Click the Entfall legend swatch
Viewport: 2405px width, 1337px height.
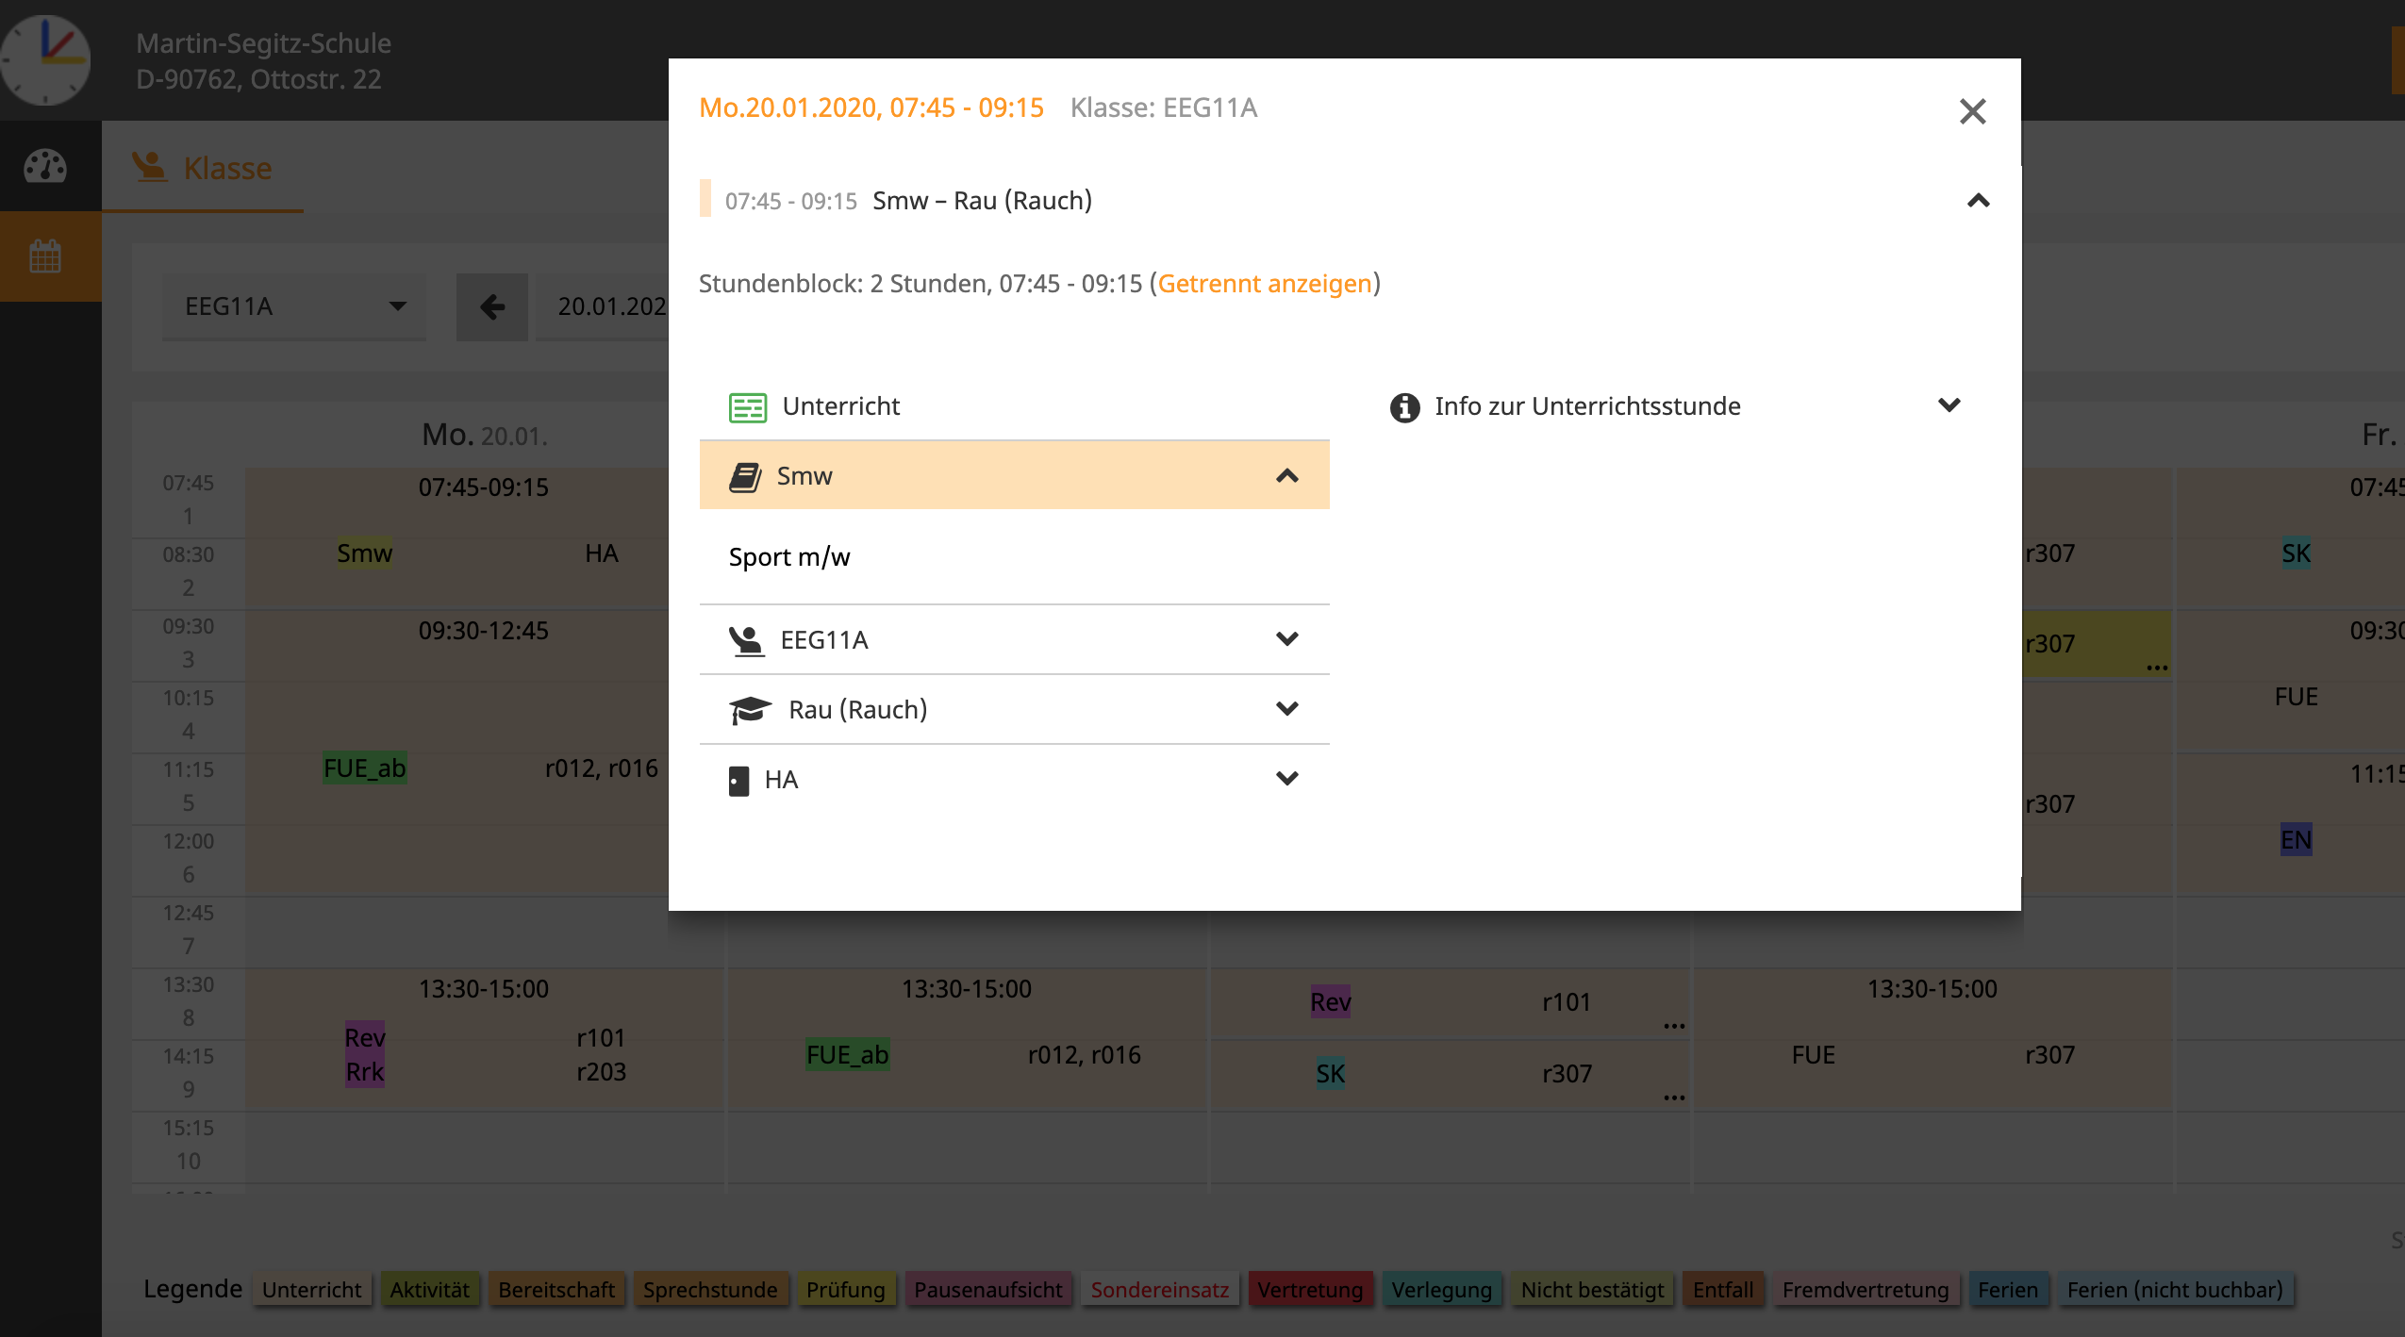[1722, 1289]
